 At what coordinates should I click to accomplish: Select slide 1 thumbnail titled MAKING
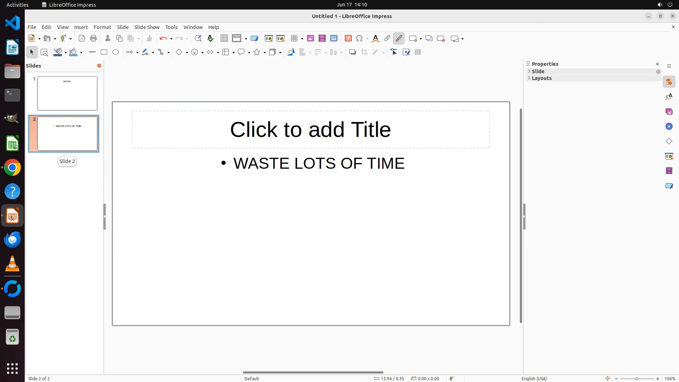[x=67, y=93]
